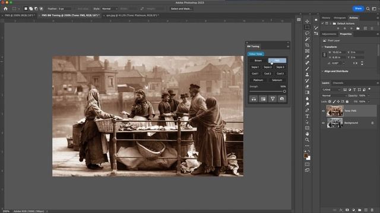
Task: Click the Intersect with selection mode icon
Action: pyautogui.click(x=41, y=9)
